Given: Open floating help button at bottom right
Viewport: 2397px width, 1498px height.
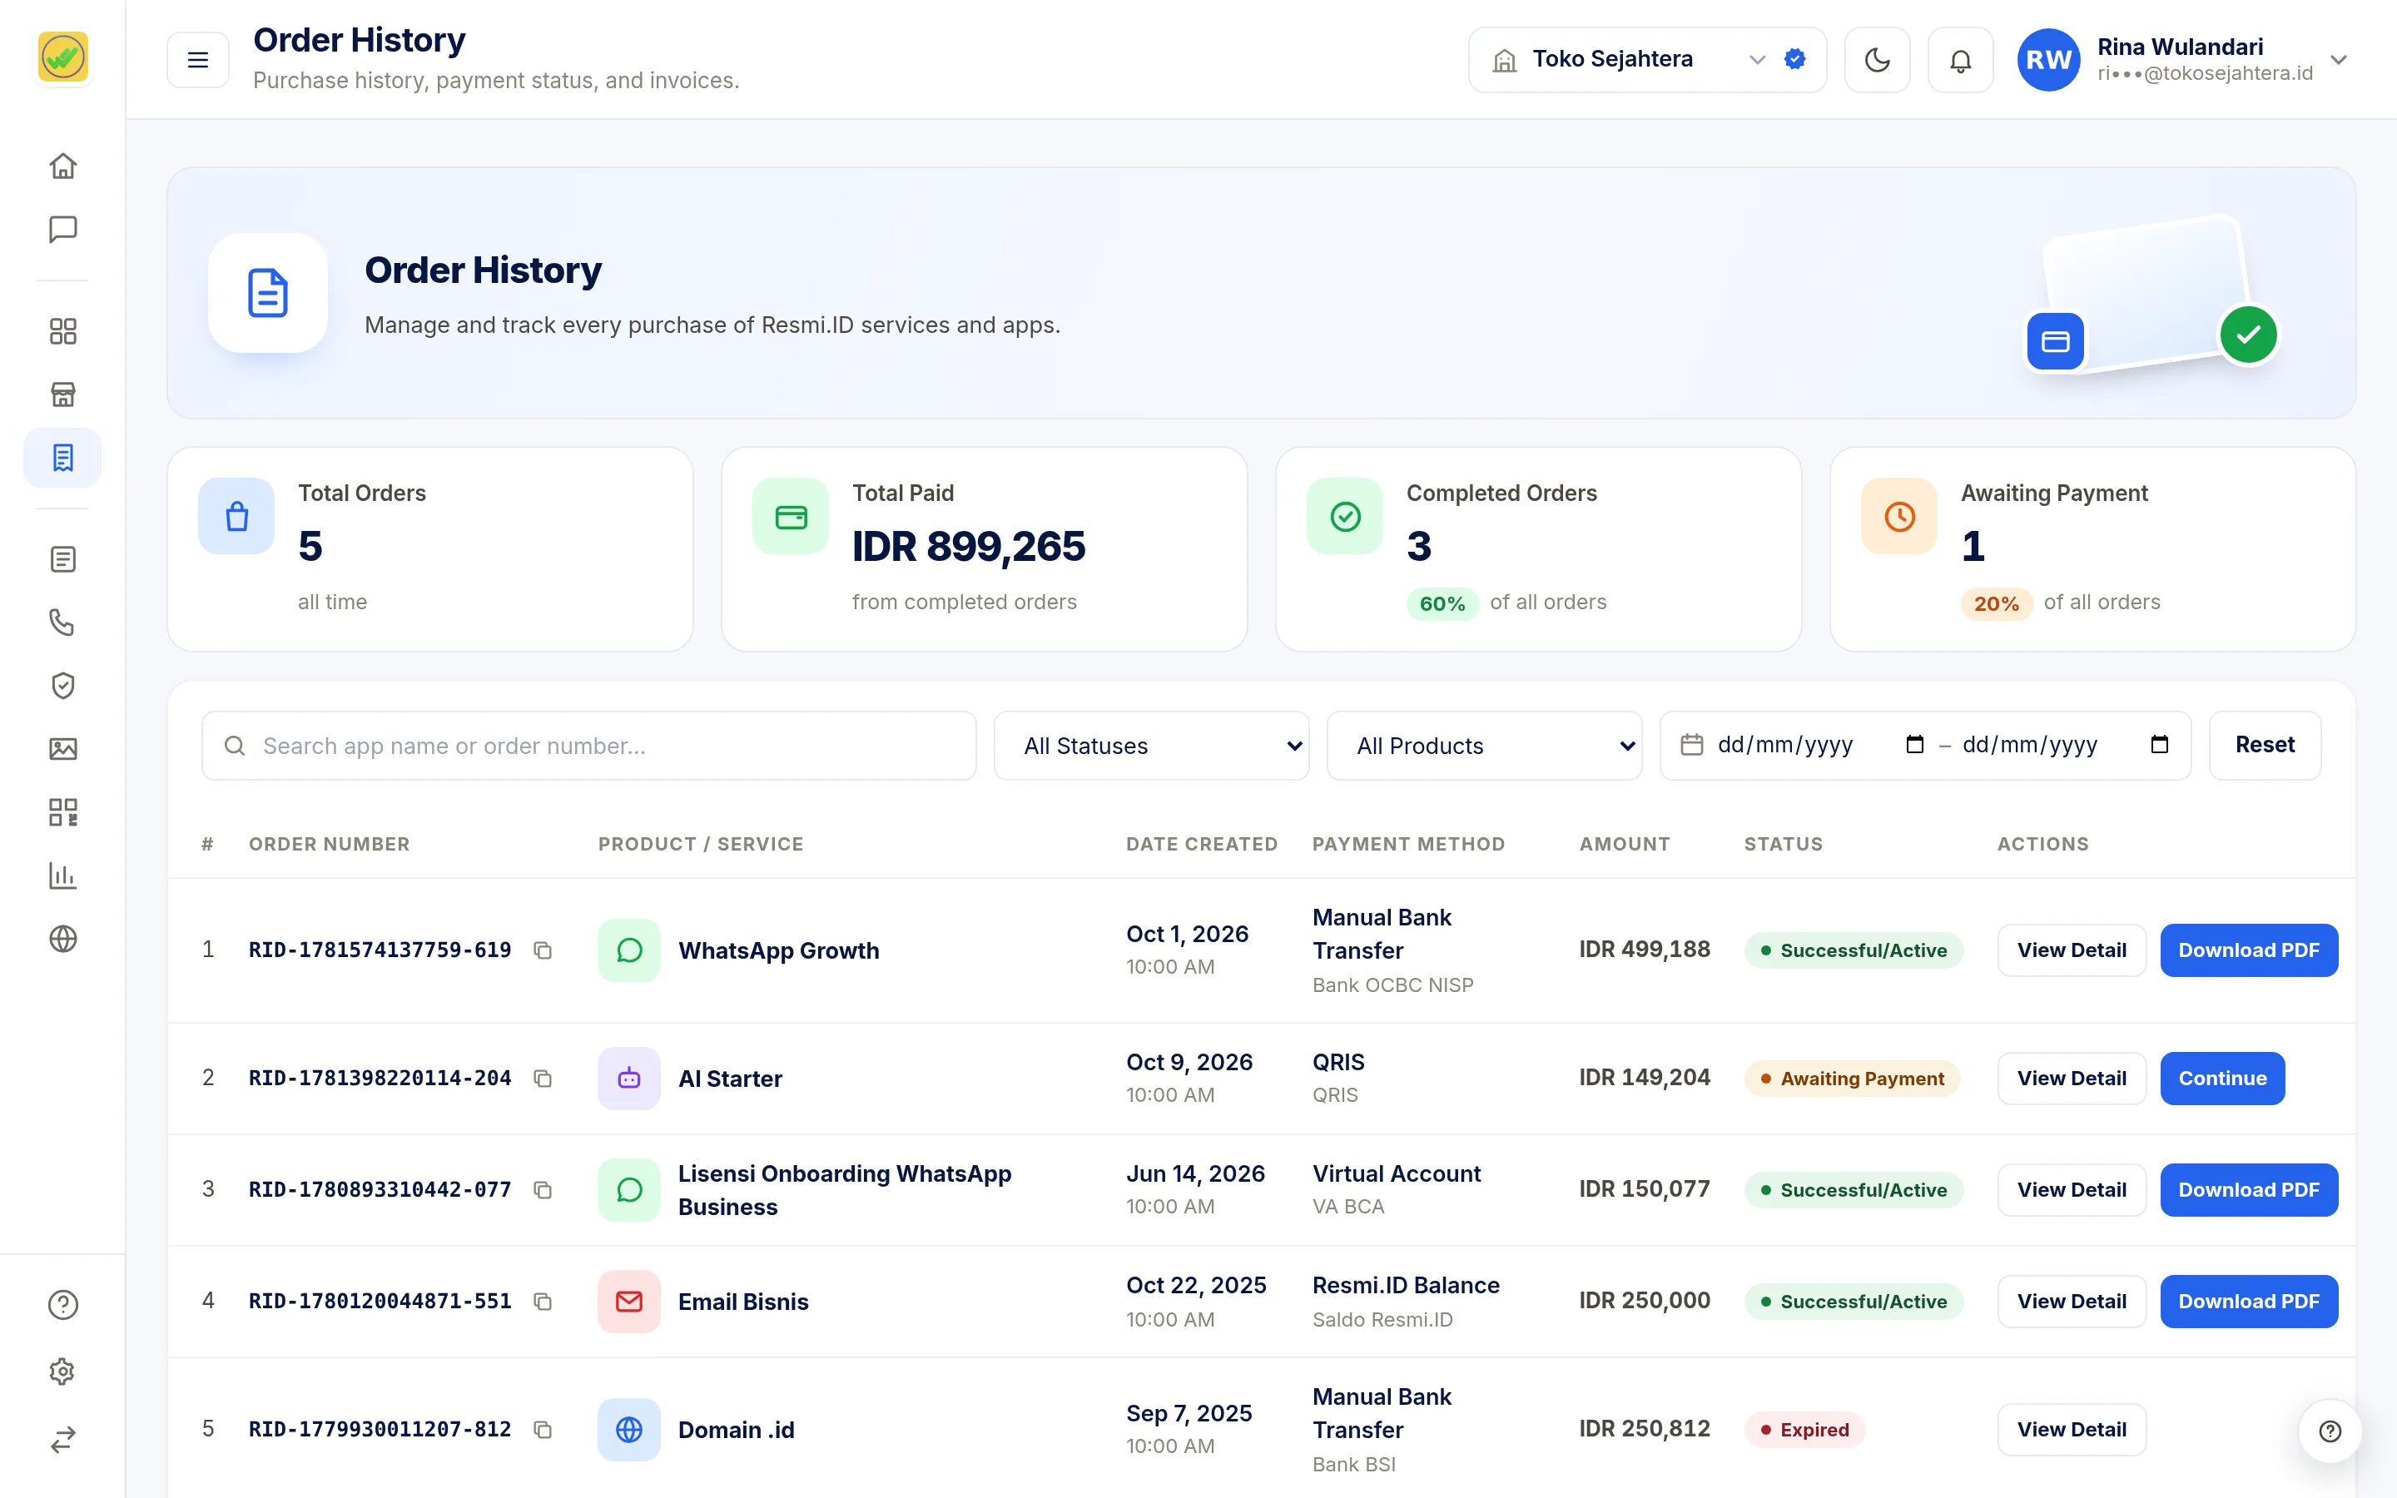Looking at the screenshot, I should click(x=2330, y=1431).
